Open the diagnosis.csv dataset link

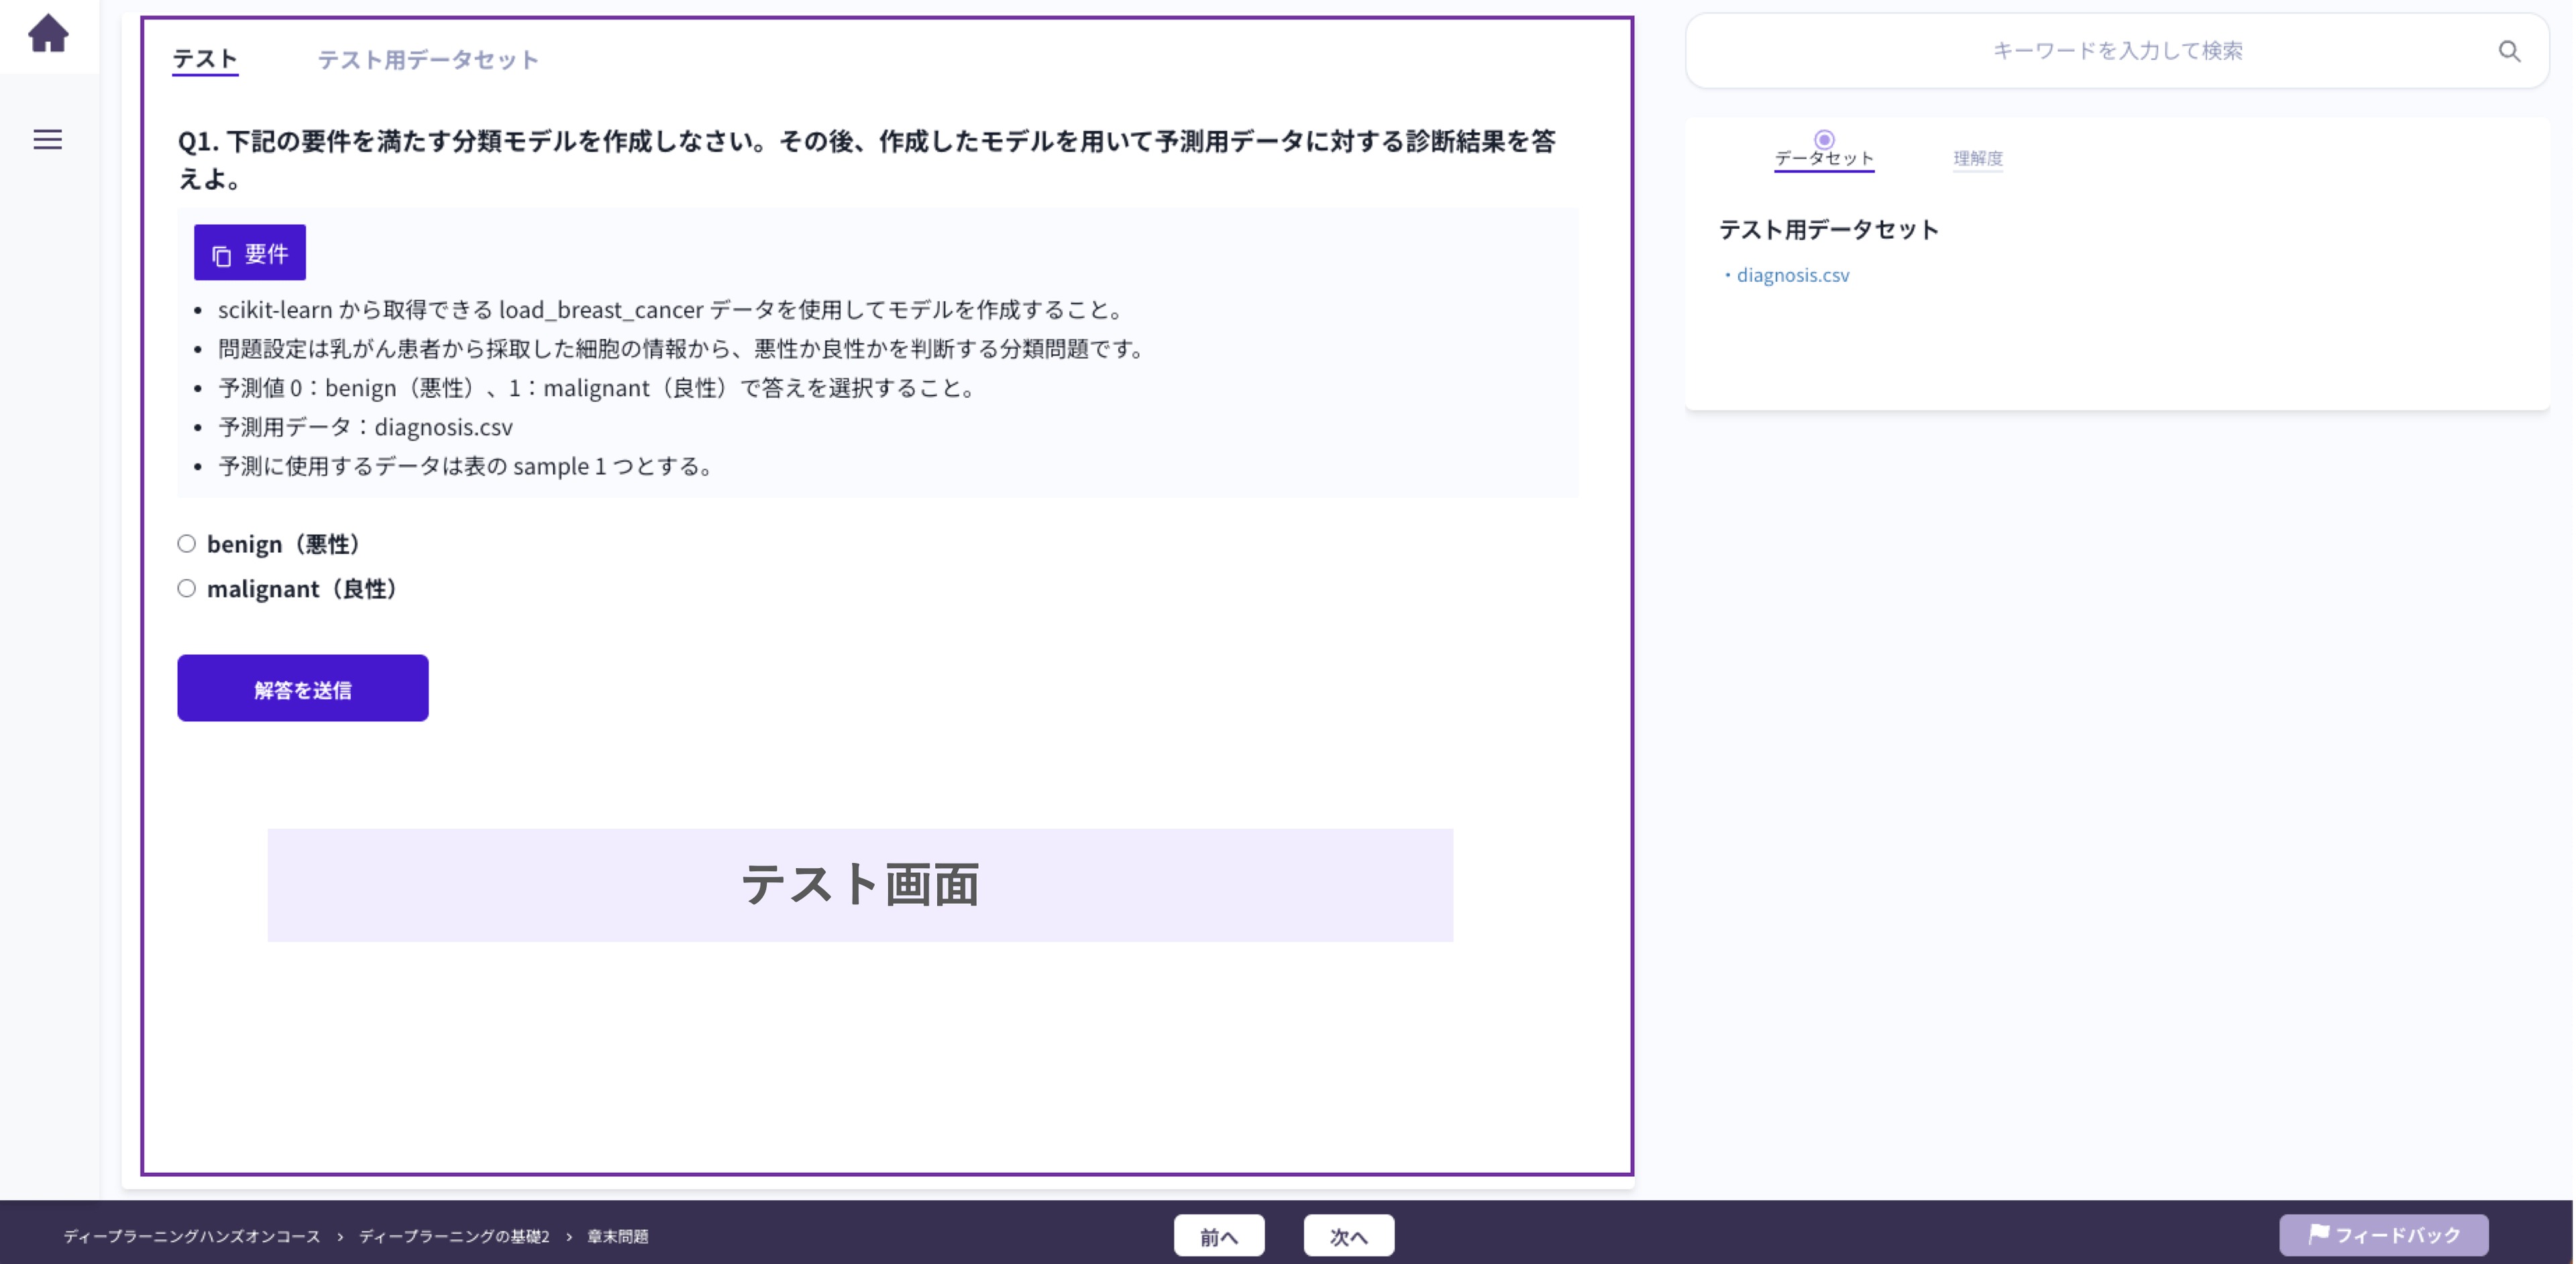1792,275
